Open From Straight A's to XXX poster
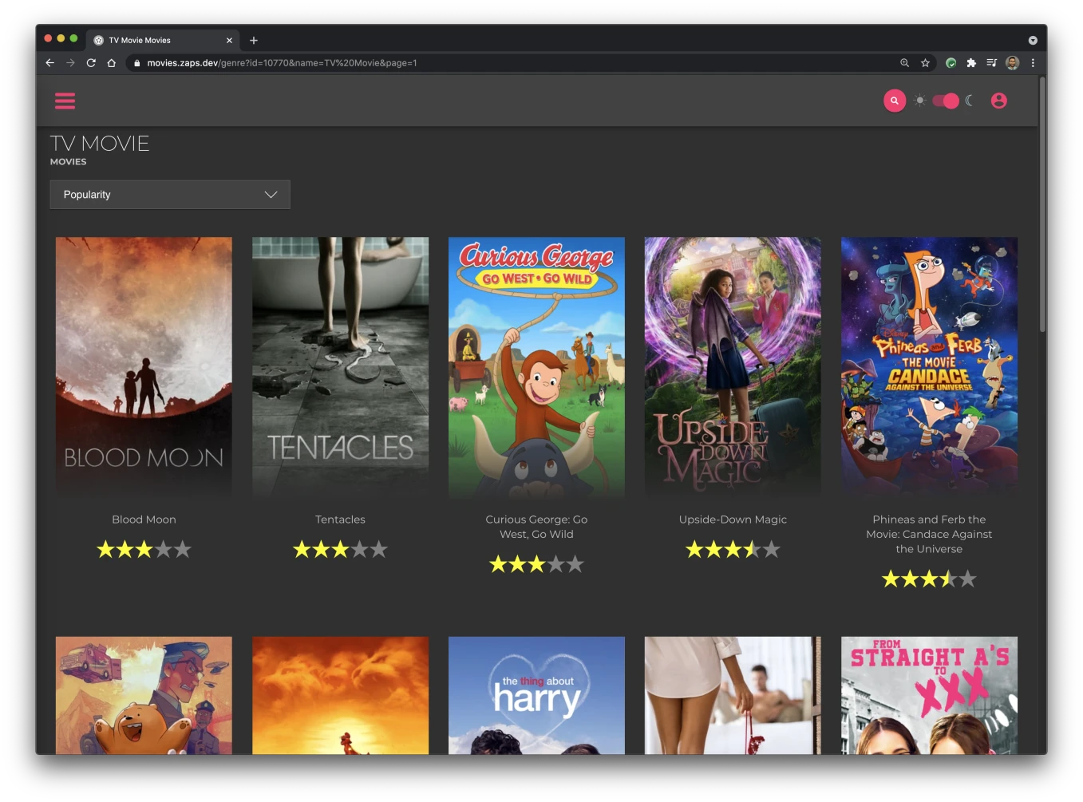This screenshot has height=802, width=1083. 929,695
